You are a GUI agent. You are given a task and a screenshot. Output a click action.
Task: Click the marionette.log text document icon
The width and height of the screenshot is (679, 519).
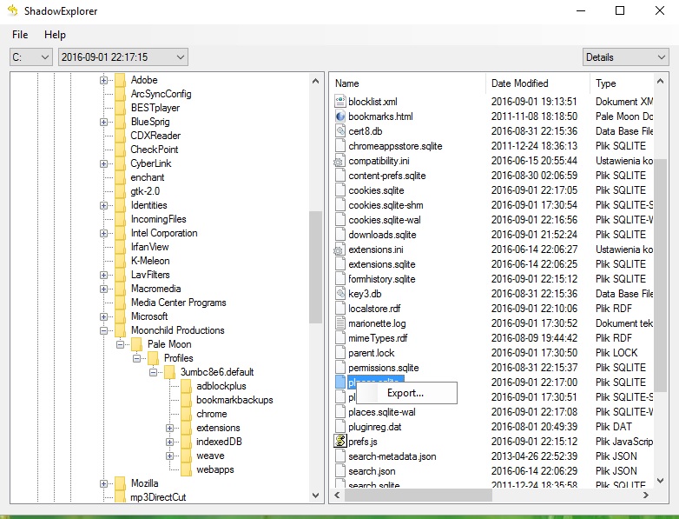[340, 323]
